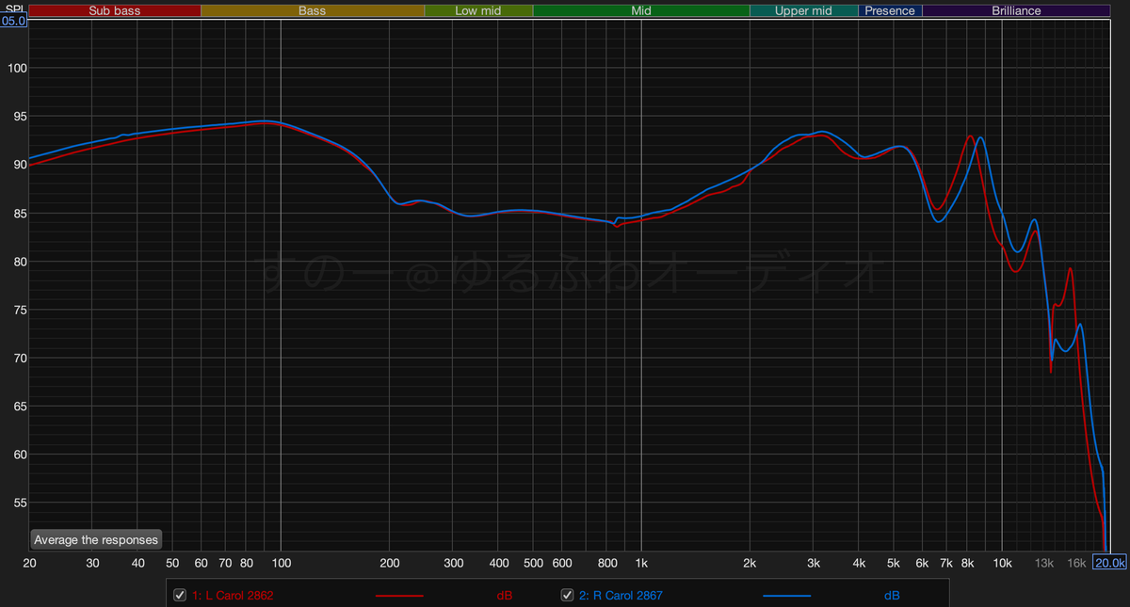Click the Bass band label
Screen dimensions: 1130x607
pos(313,11)
